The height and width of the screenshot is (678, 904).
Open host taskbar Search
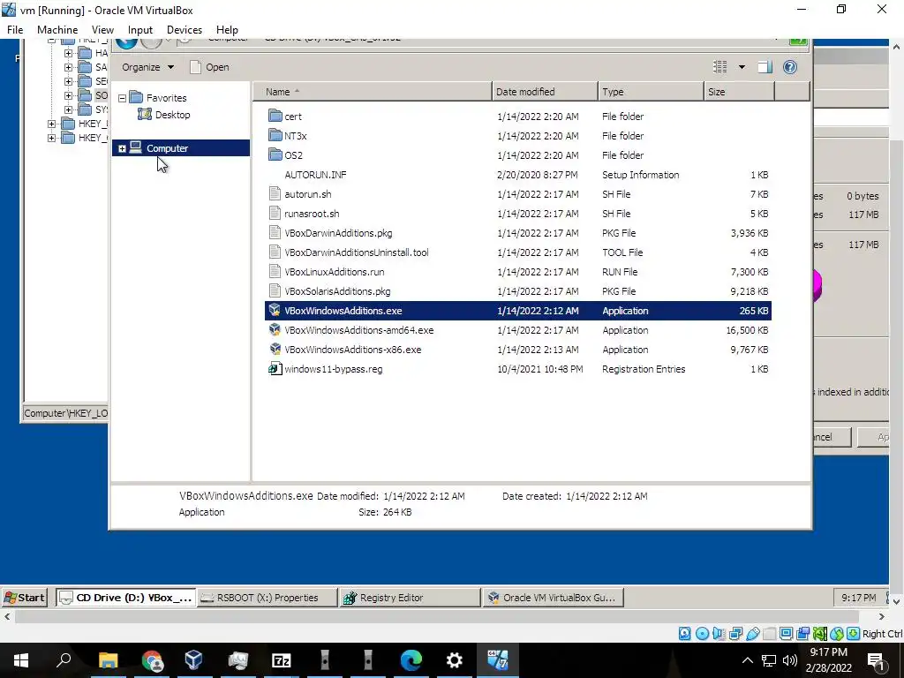pos(64,660)
